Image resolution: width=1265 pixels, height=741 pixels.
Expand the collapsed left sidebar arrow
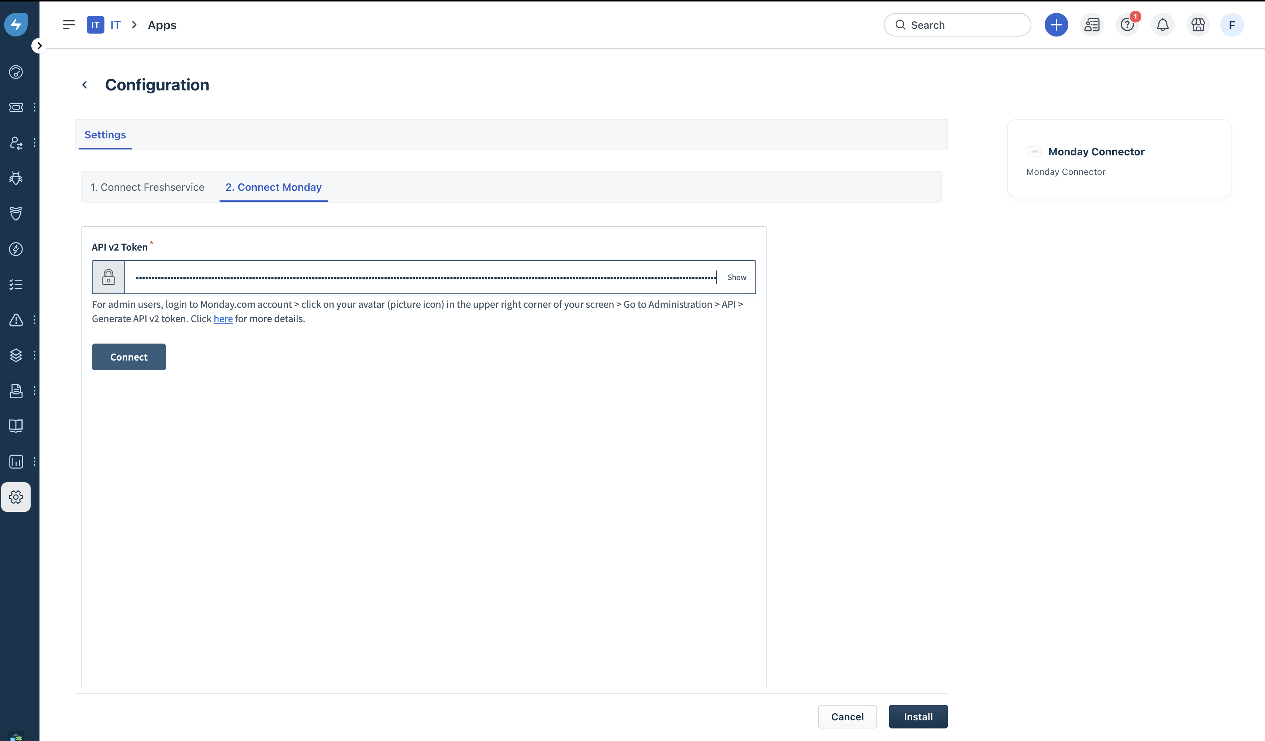click(39, 46)
